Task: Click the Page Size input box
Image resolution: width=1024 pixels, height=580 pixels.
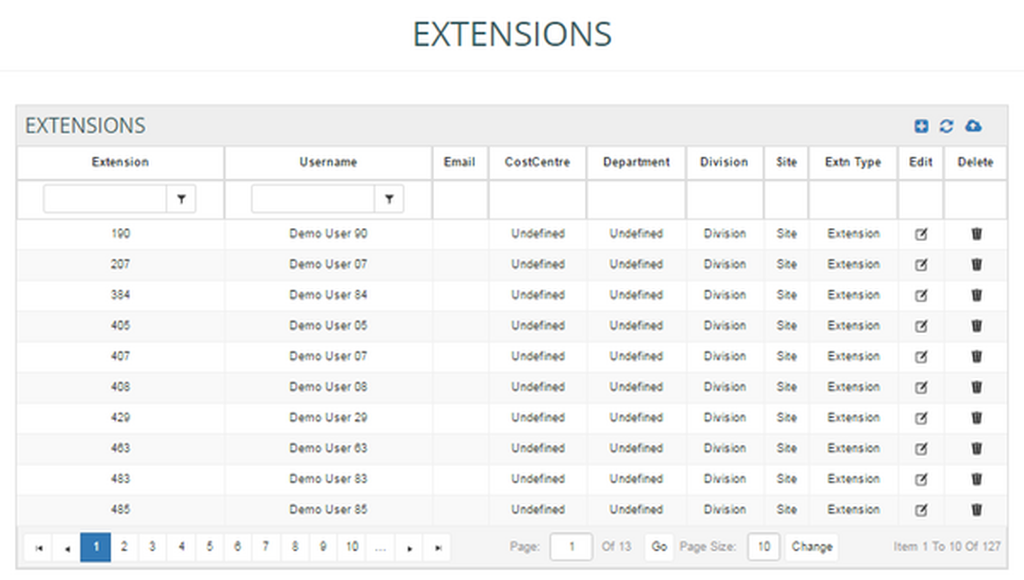Action: pyautogui.click(x=763, y=547)
